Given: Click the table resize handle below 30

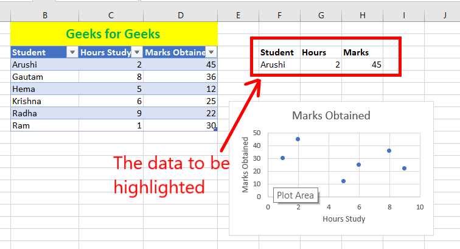Looking at the screenshot, I should (215, 129).
